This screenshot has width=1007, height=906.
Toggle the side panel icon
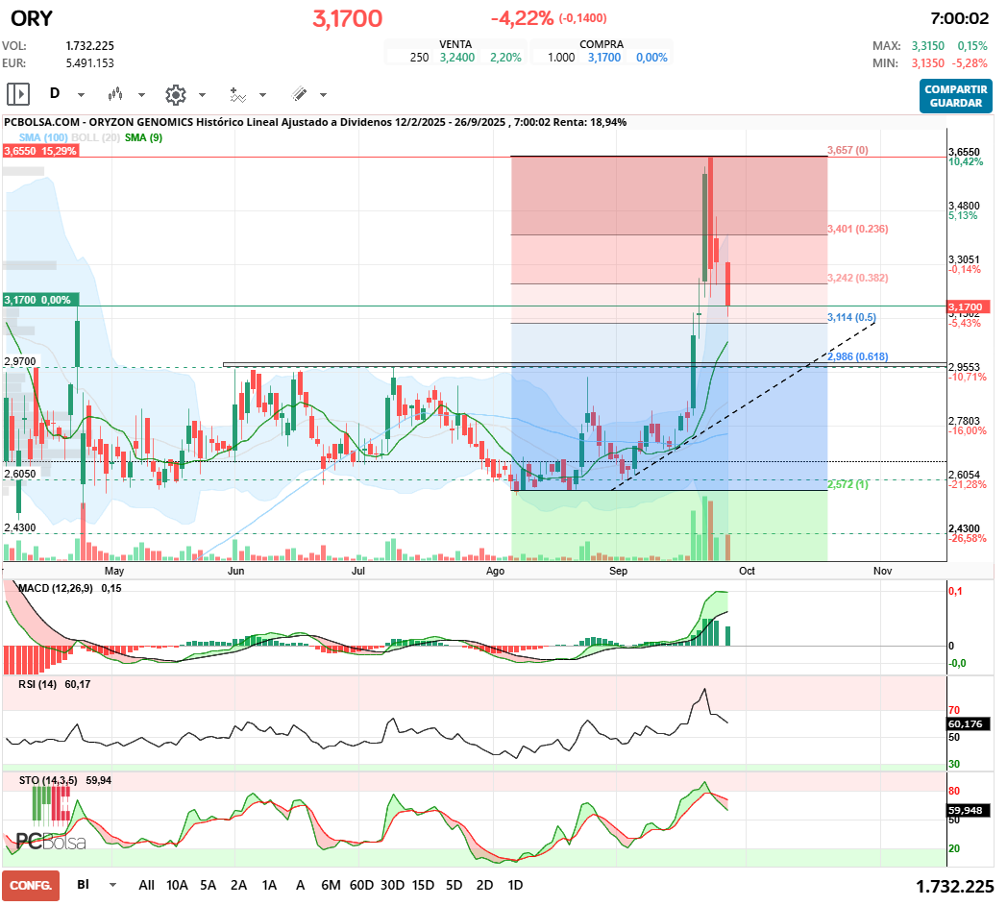pos(18,94)
